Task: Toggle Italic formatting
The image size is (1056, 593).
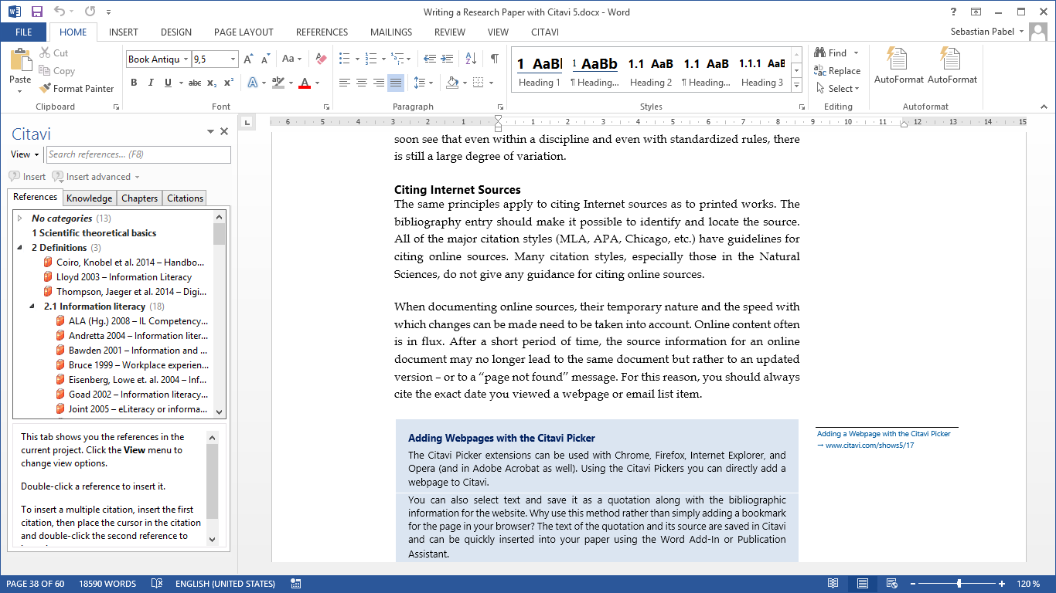Action: [151, 83]
